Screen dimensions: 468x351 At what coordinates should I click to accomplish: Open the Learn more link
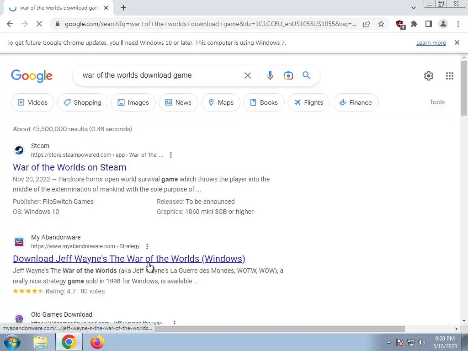pos(431,43)
